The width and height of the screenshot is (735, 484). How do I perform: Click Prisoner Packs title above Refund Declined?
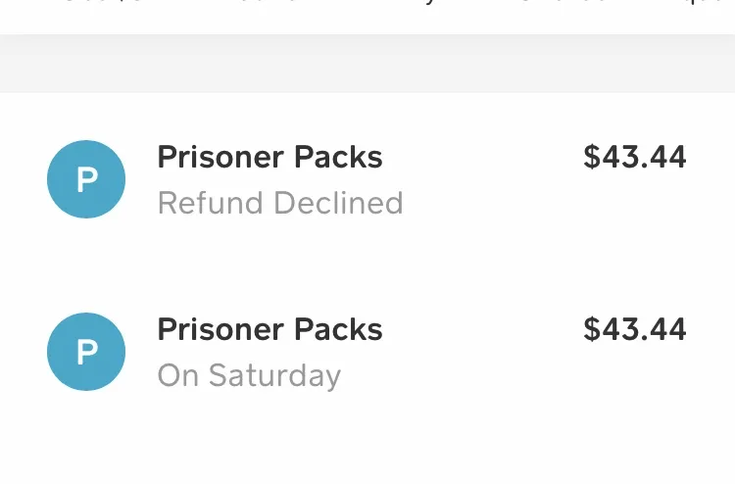click(x=270, y=157)
